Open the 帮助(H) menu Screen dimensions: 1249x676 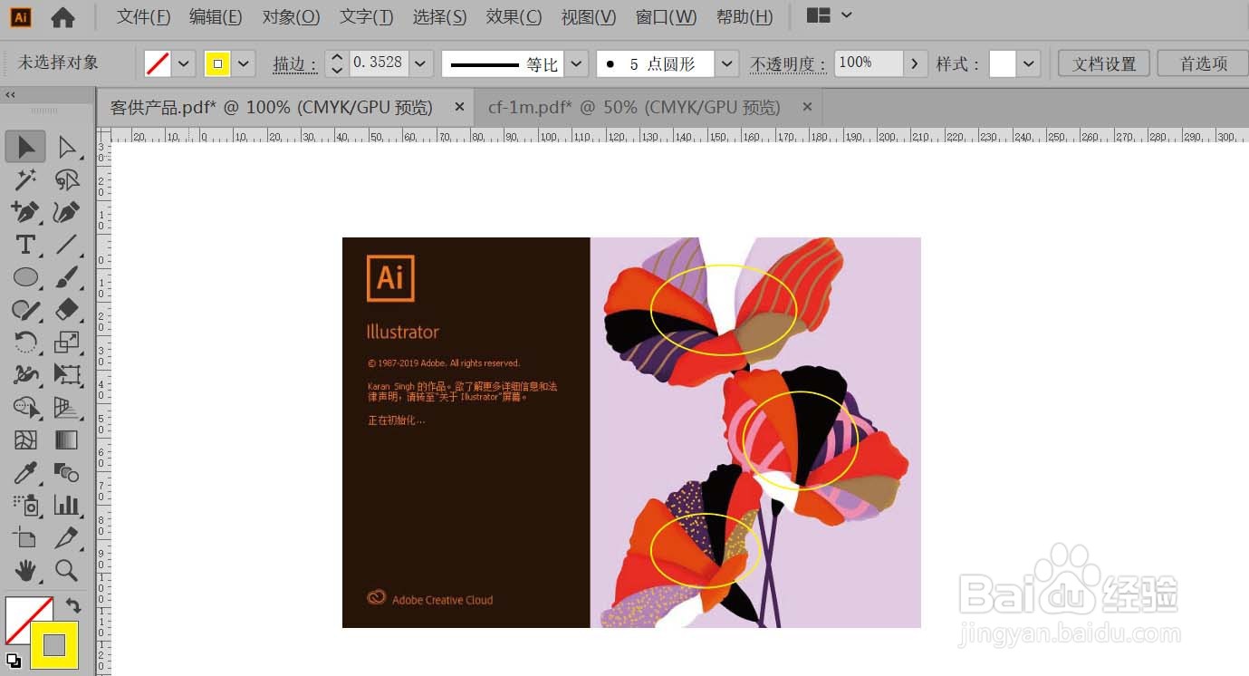click(x=745, y=17)
